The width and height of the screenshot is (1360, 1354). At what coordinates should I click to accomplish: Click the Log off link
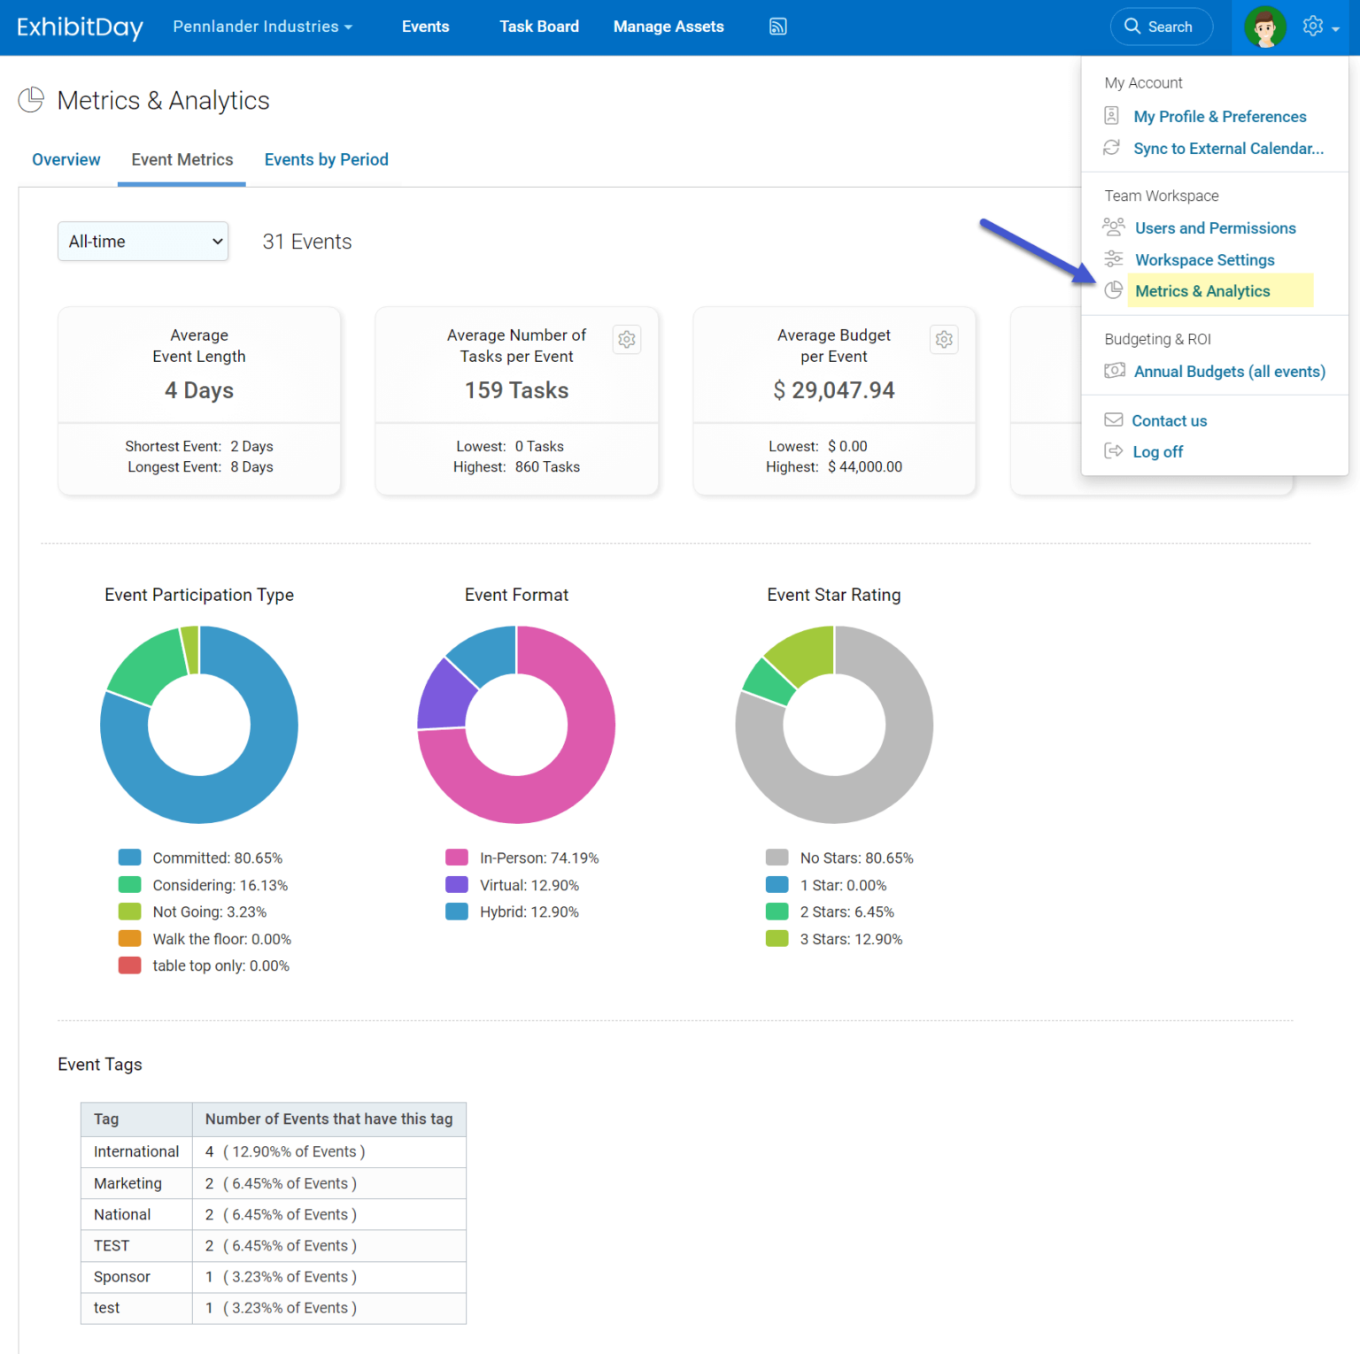pos(1156,451)
